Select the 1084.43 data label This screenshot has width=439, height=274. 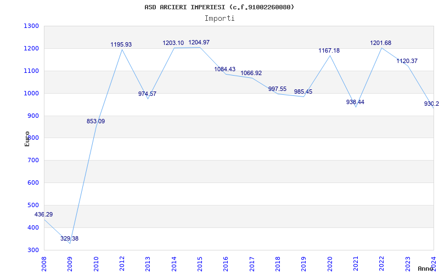coord(225,70)
